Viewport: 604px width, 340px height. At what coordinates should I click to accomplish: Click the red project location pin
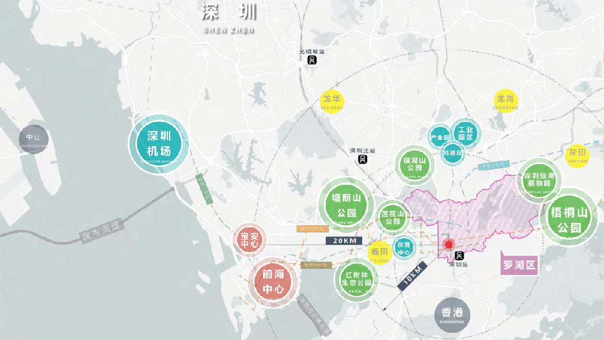coord(448,245)
